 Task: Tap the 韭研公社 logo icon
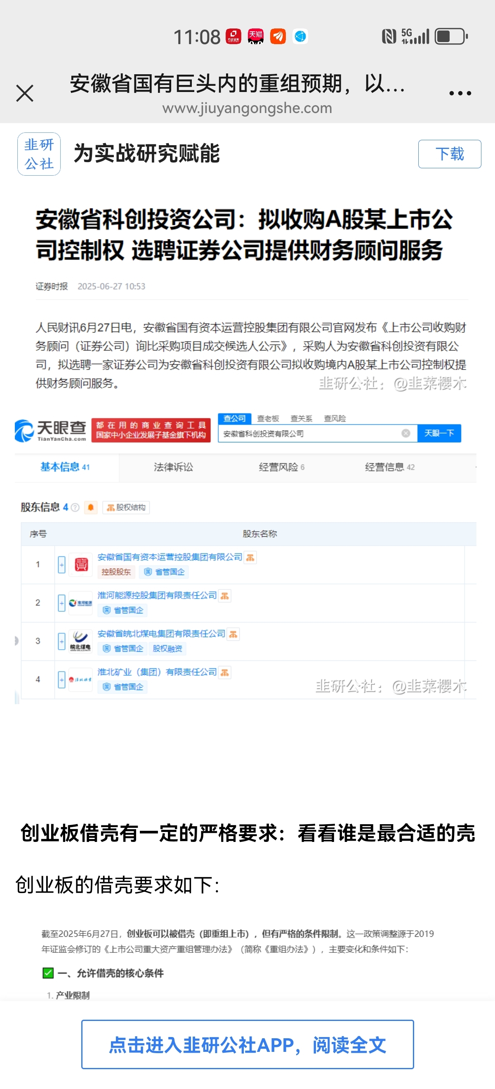click(39, 154)
